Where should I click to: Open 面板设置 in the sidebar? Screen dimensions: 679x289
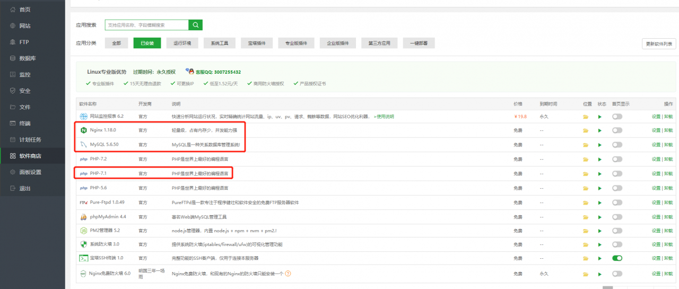pos(32,172)
